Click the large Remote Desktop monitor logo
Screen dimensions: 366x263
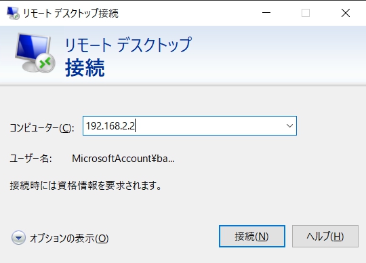pos(35,53)
